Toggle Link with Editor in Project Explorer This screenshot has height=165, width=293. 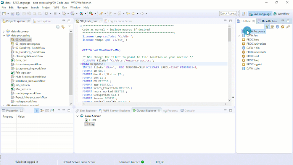[63, 27]
